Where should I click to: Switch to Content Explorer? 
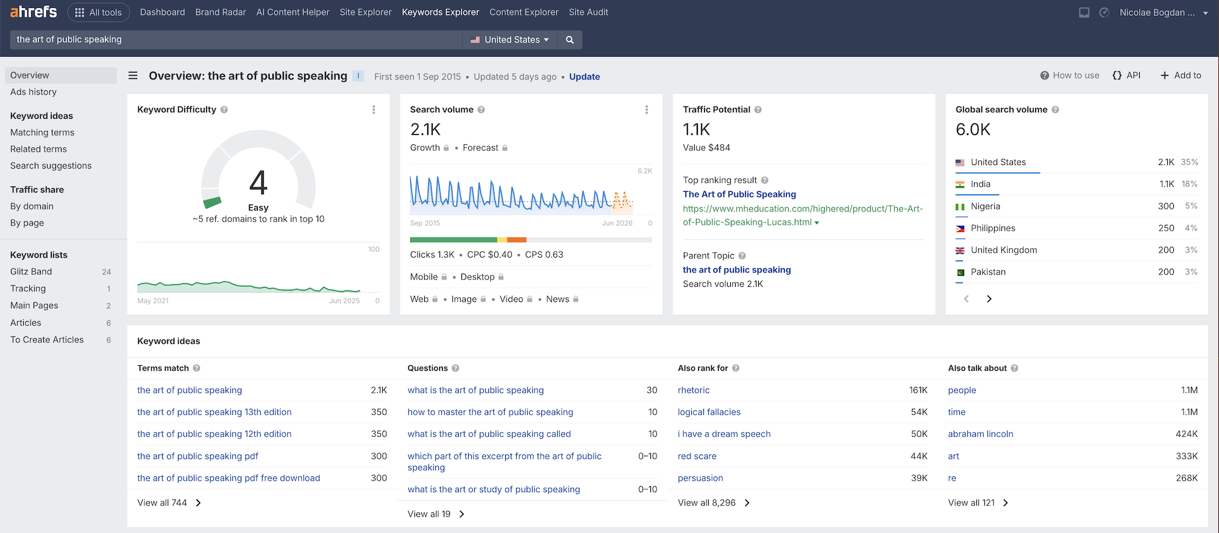[x=524, y=12]
